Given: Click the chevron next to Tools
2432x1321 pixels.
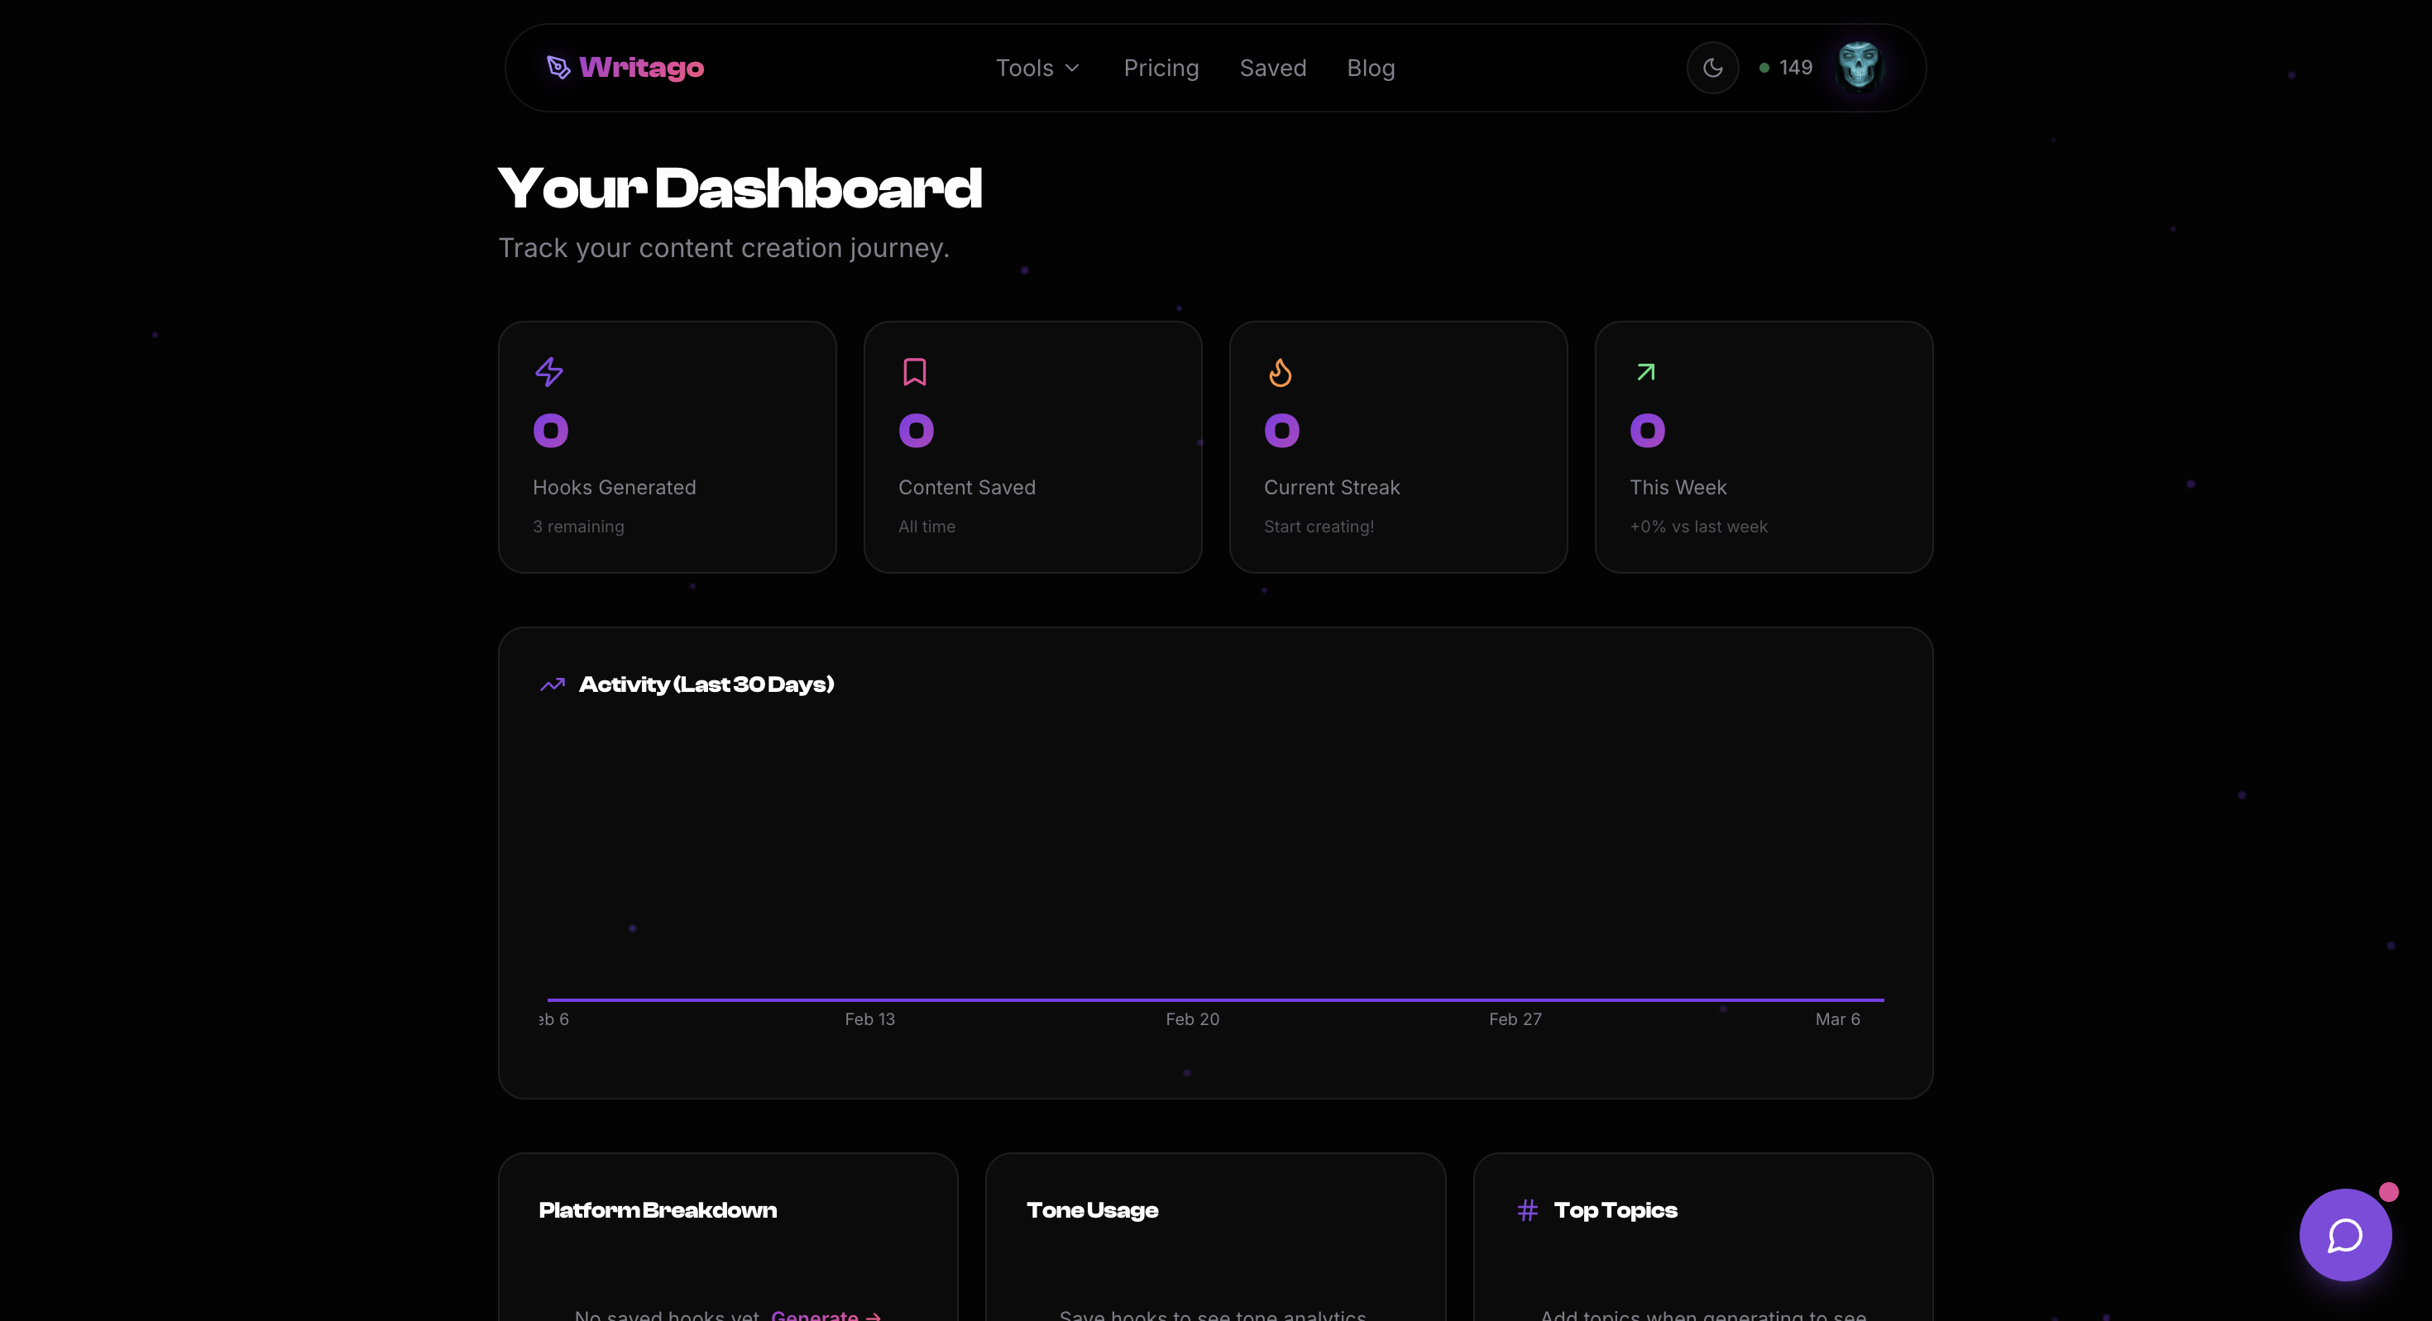Looking at the screenshot, I should pos(1071,68).
